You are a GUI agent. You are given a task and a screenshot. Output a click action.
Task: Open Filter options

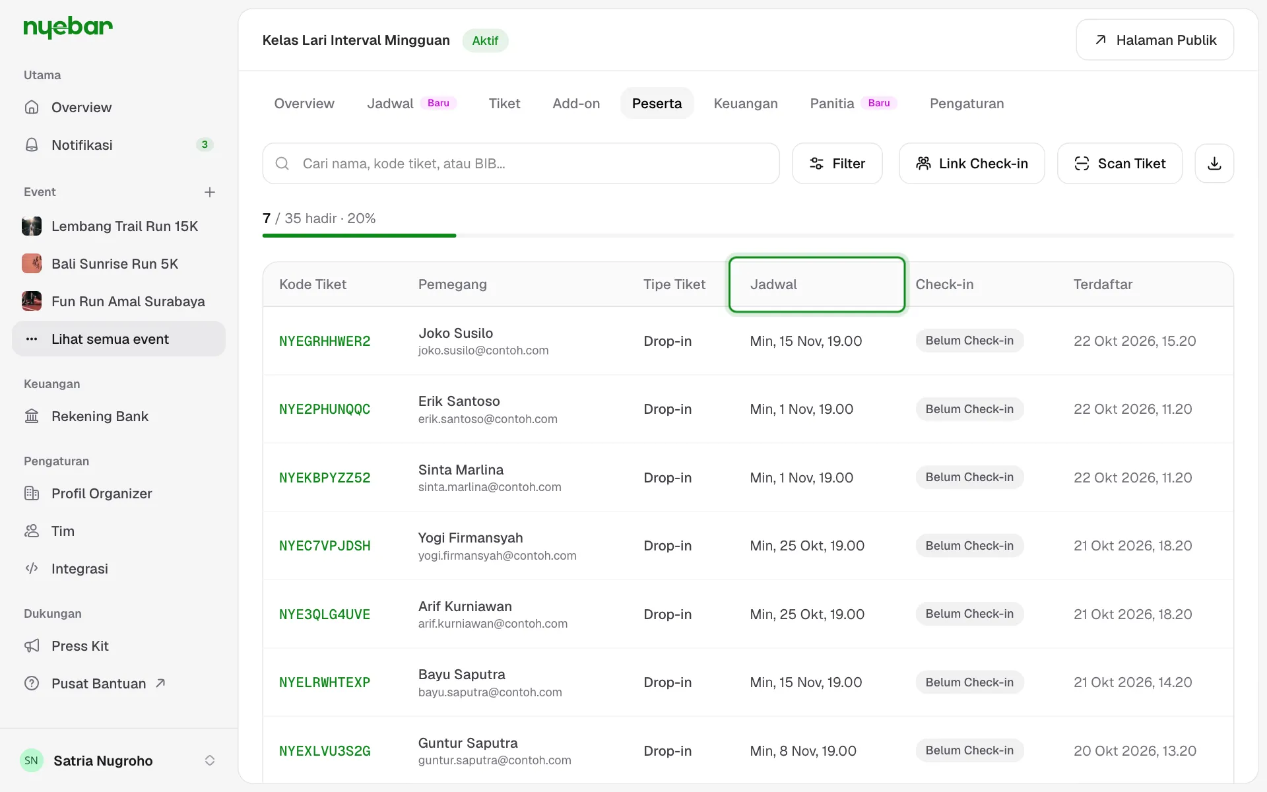click(837, 164)
